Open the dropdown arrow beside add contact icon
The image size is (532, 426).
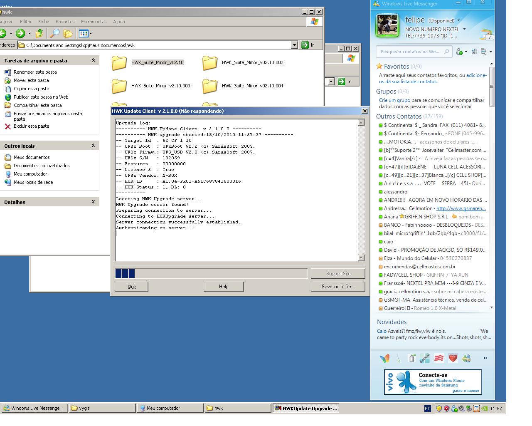point(466,52)
